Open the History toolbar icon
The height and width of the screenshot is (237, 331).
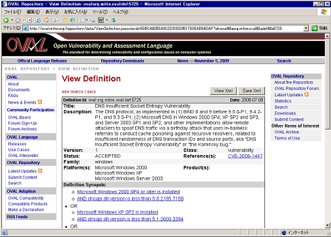[x=72, y=20]
